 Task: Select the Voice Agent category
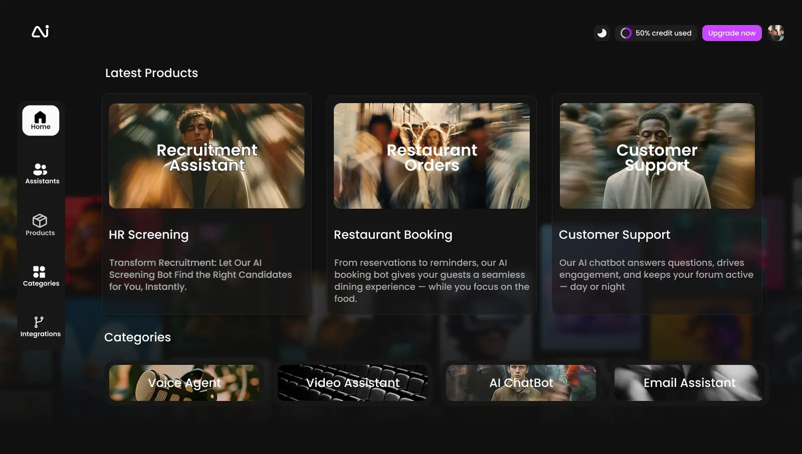point(184,383)
